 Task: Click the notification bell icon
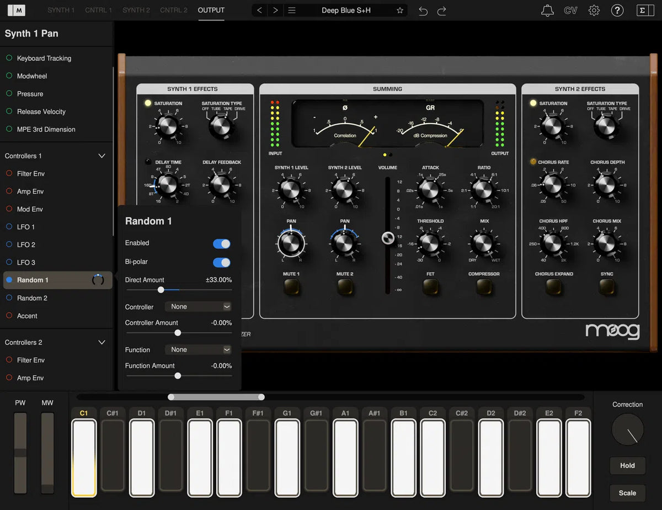547,10
